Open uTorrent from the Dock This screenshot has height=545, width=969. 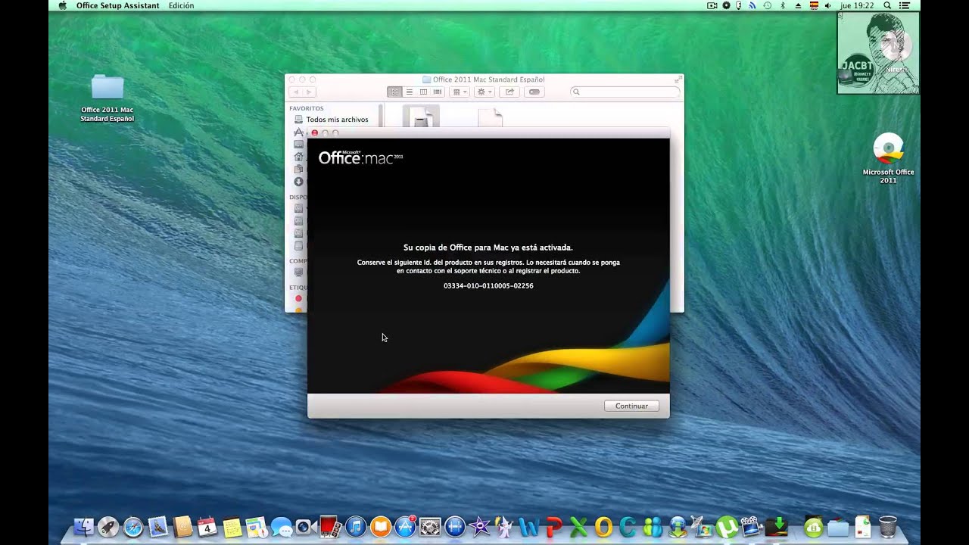coord(727,527)
